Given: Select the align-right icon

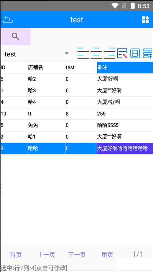Looking at the screenshot, I should click(x=109, y=53).
